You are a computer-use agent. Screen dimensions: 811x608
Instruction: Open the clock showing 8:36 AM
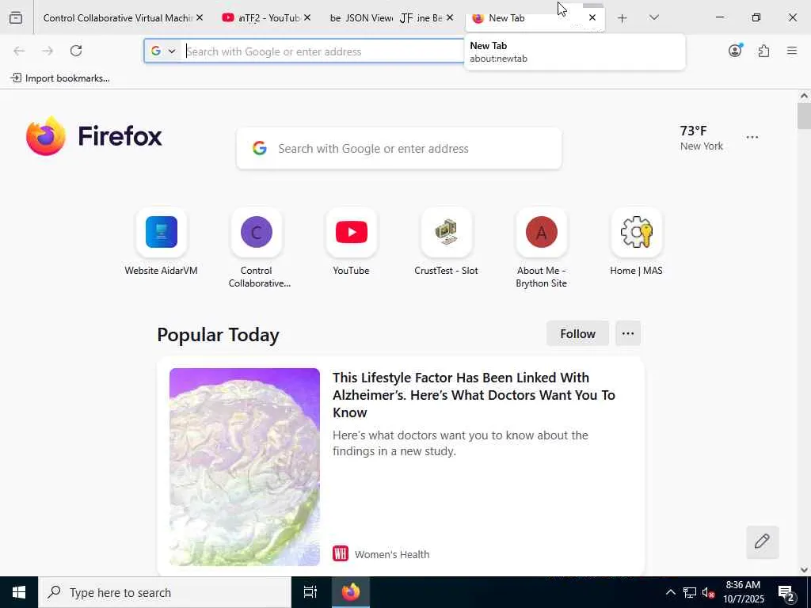743,592
